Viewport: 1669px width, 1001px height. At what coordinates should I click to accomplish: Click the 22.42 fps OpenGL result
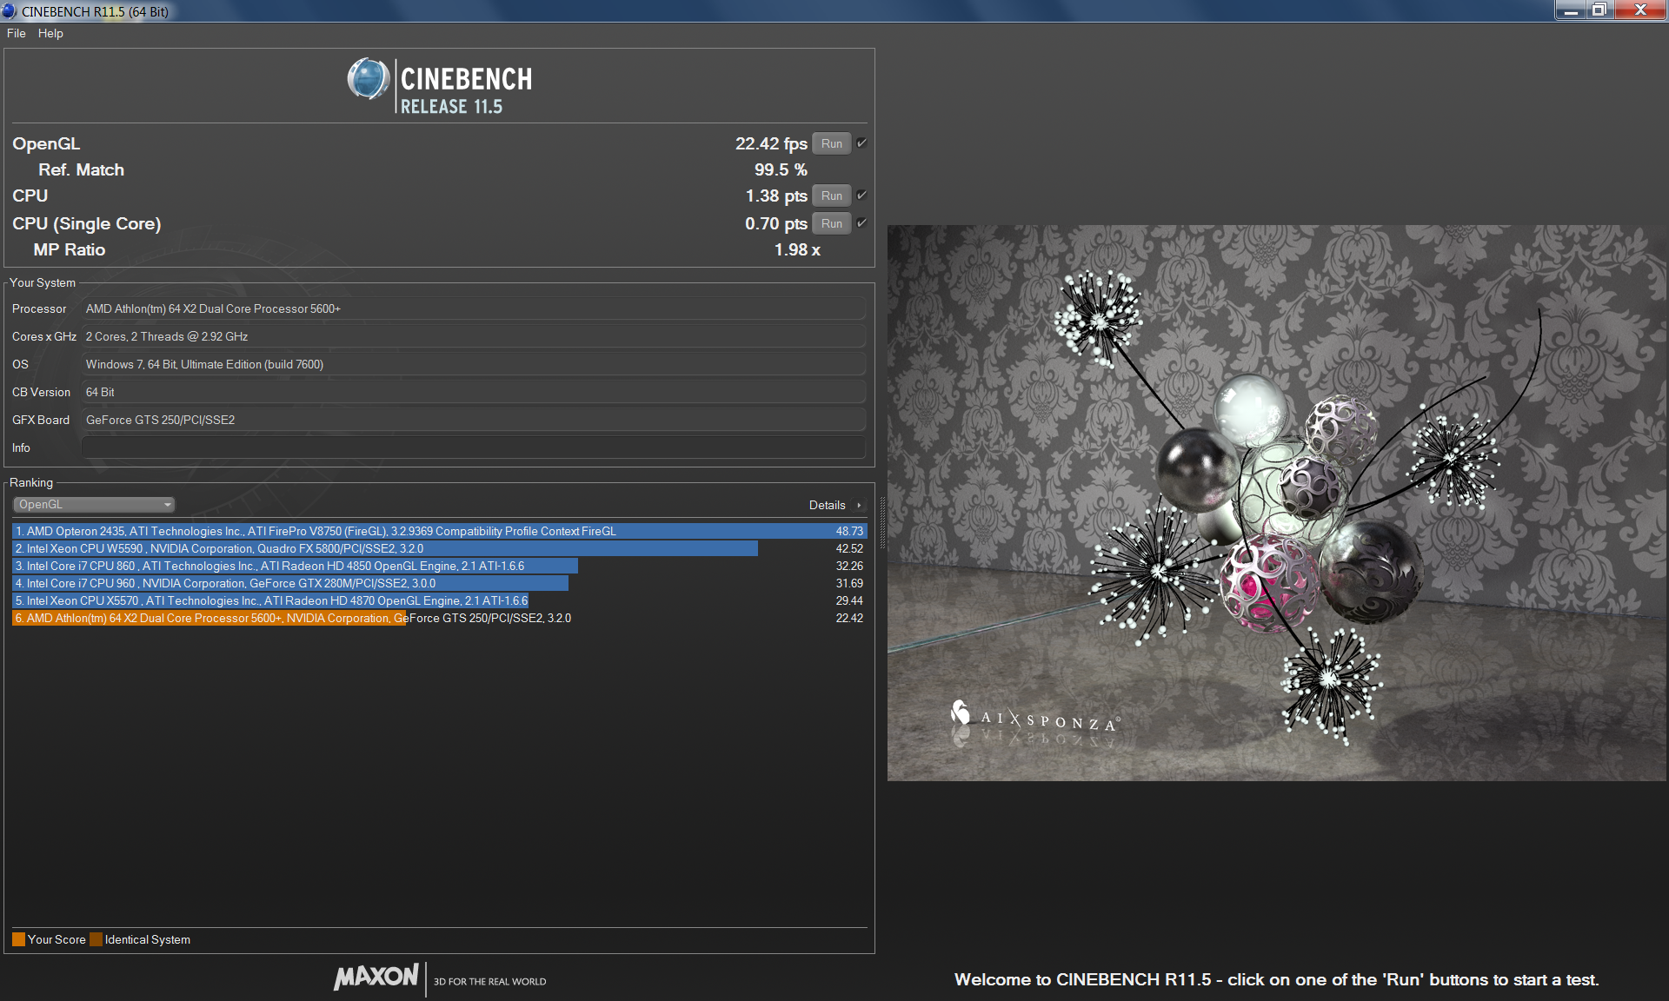771,144
